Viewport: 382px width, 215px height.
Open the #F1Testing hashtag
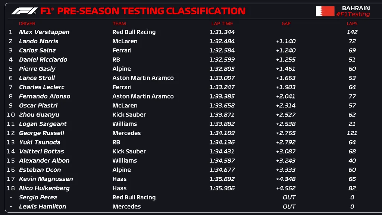(353, 14)
